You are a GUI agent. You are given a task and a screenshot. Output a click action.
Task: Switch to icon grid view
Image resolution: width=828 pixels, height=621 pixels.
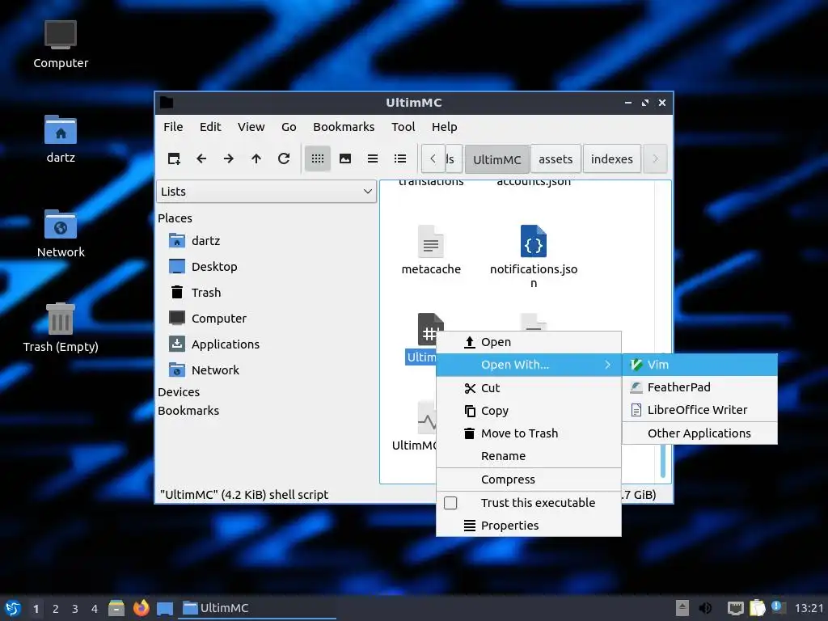(317, 158)
